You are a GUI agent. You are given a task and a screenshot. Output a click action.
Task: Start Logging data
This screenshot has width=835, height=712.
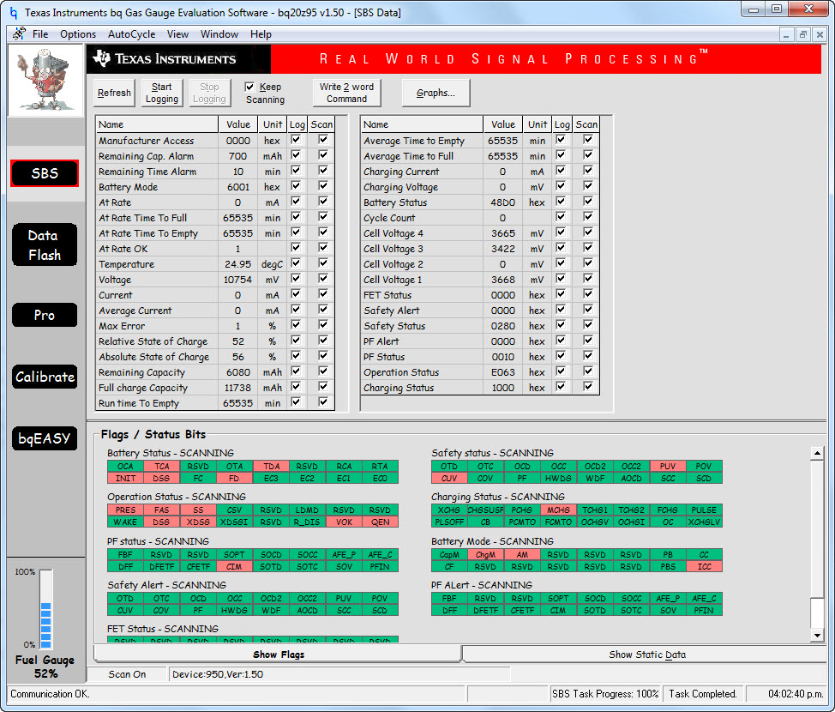point(162,93)
